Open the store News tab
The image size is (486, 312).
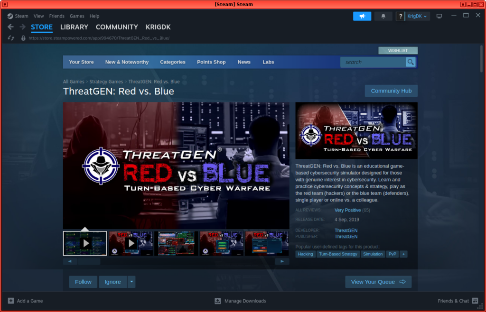tap(244, 62)
